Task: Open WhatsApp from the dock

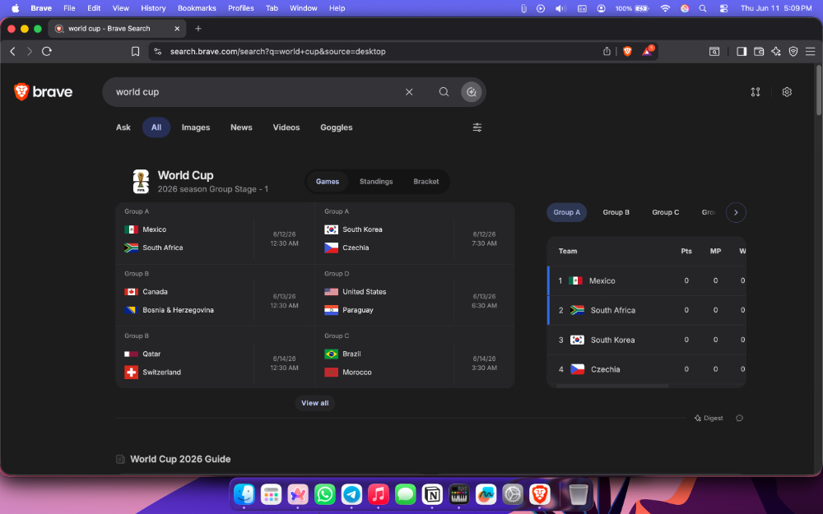Action: coord(325,494)
